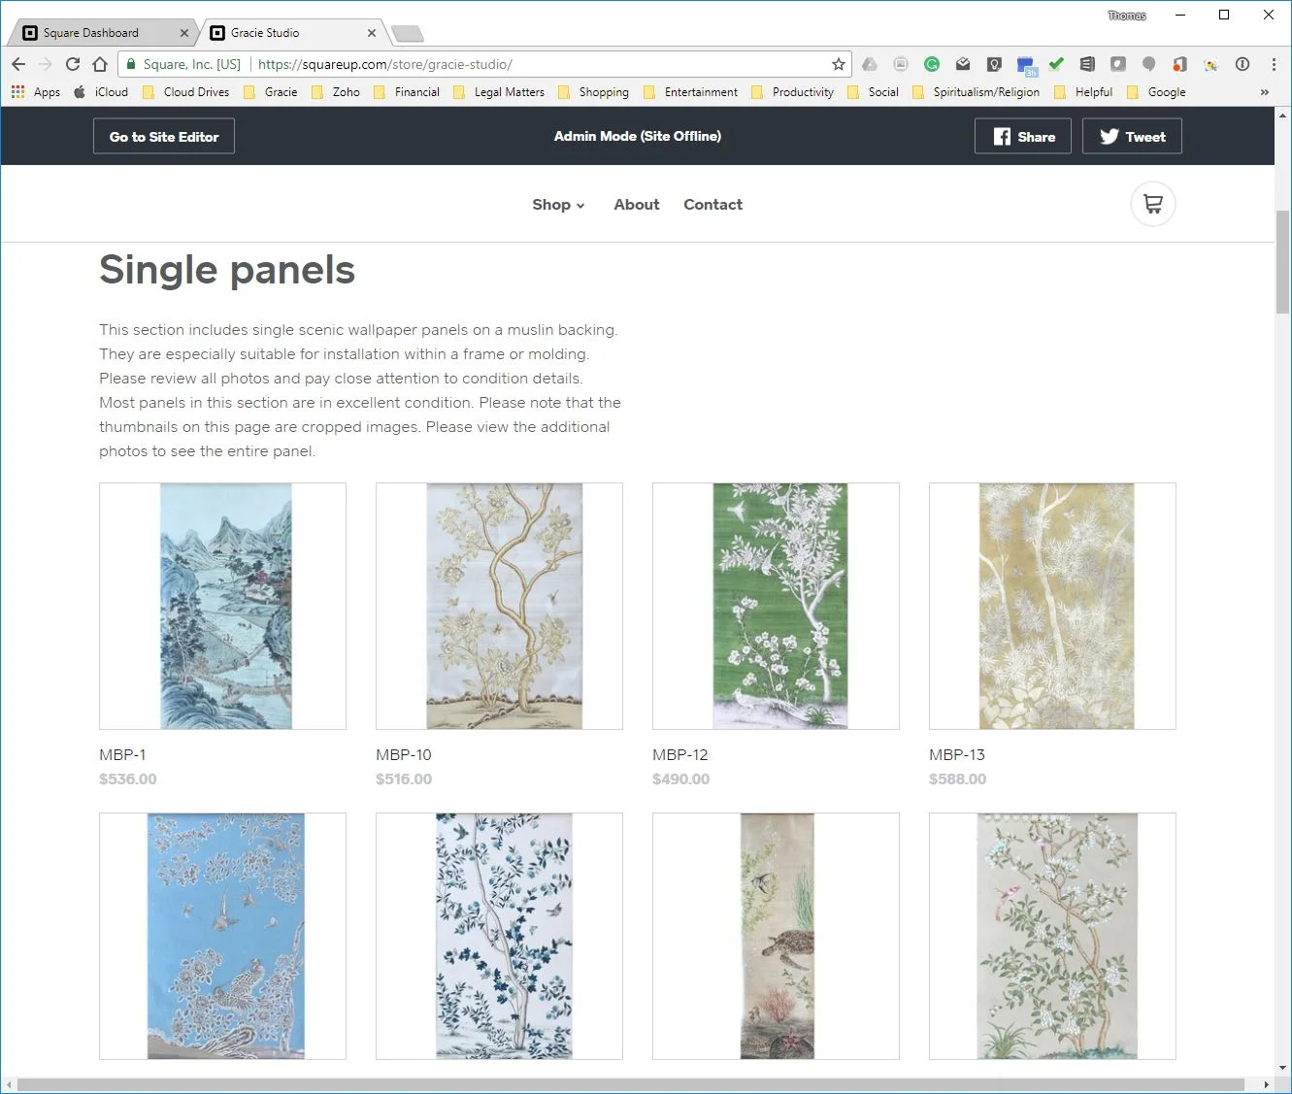1292x1094 pixels.
Task: Open the Financial bookmark folder
Action: [407, 92]
